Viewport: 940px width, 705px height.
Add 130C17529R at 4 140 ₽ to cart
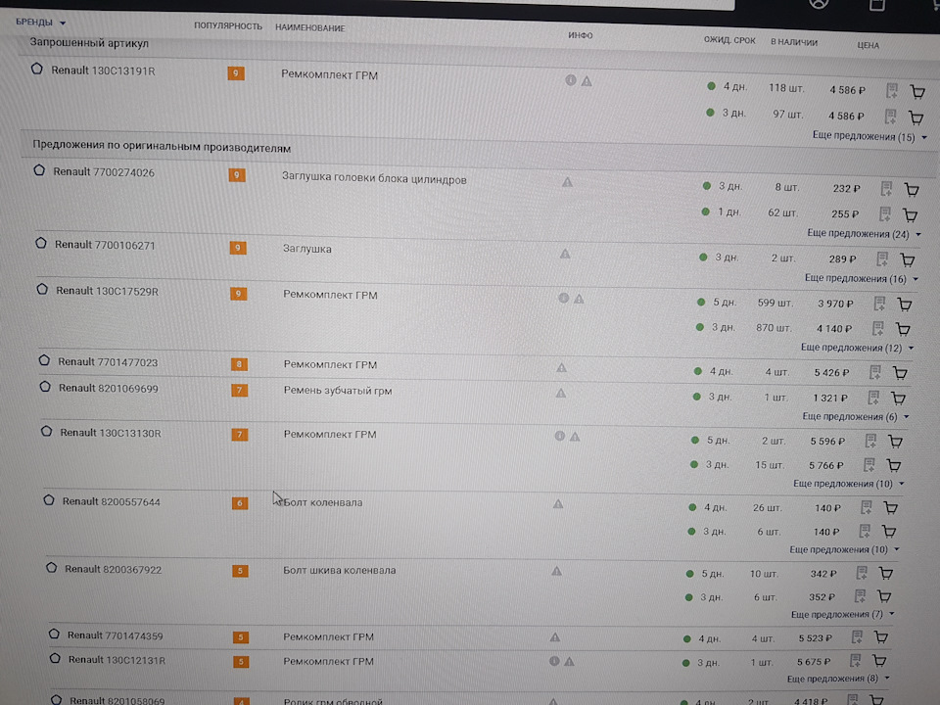tap(903, 329)
